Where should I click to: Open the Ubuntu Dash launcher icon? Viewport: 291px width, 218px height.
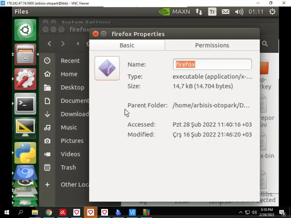(x=25, y=30)
